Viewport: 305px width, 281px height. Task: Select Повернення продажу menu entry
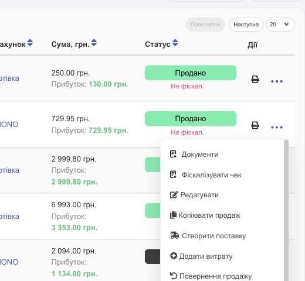point(216,276)
